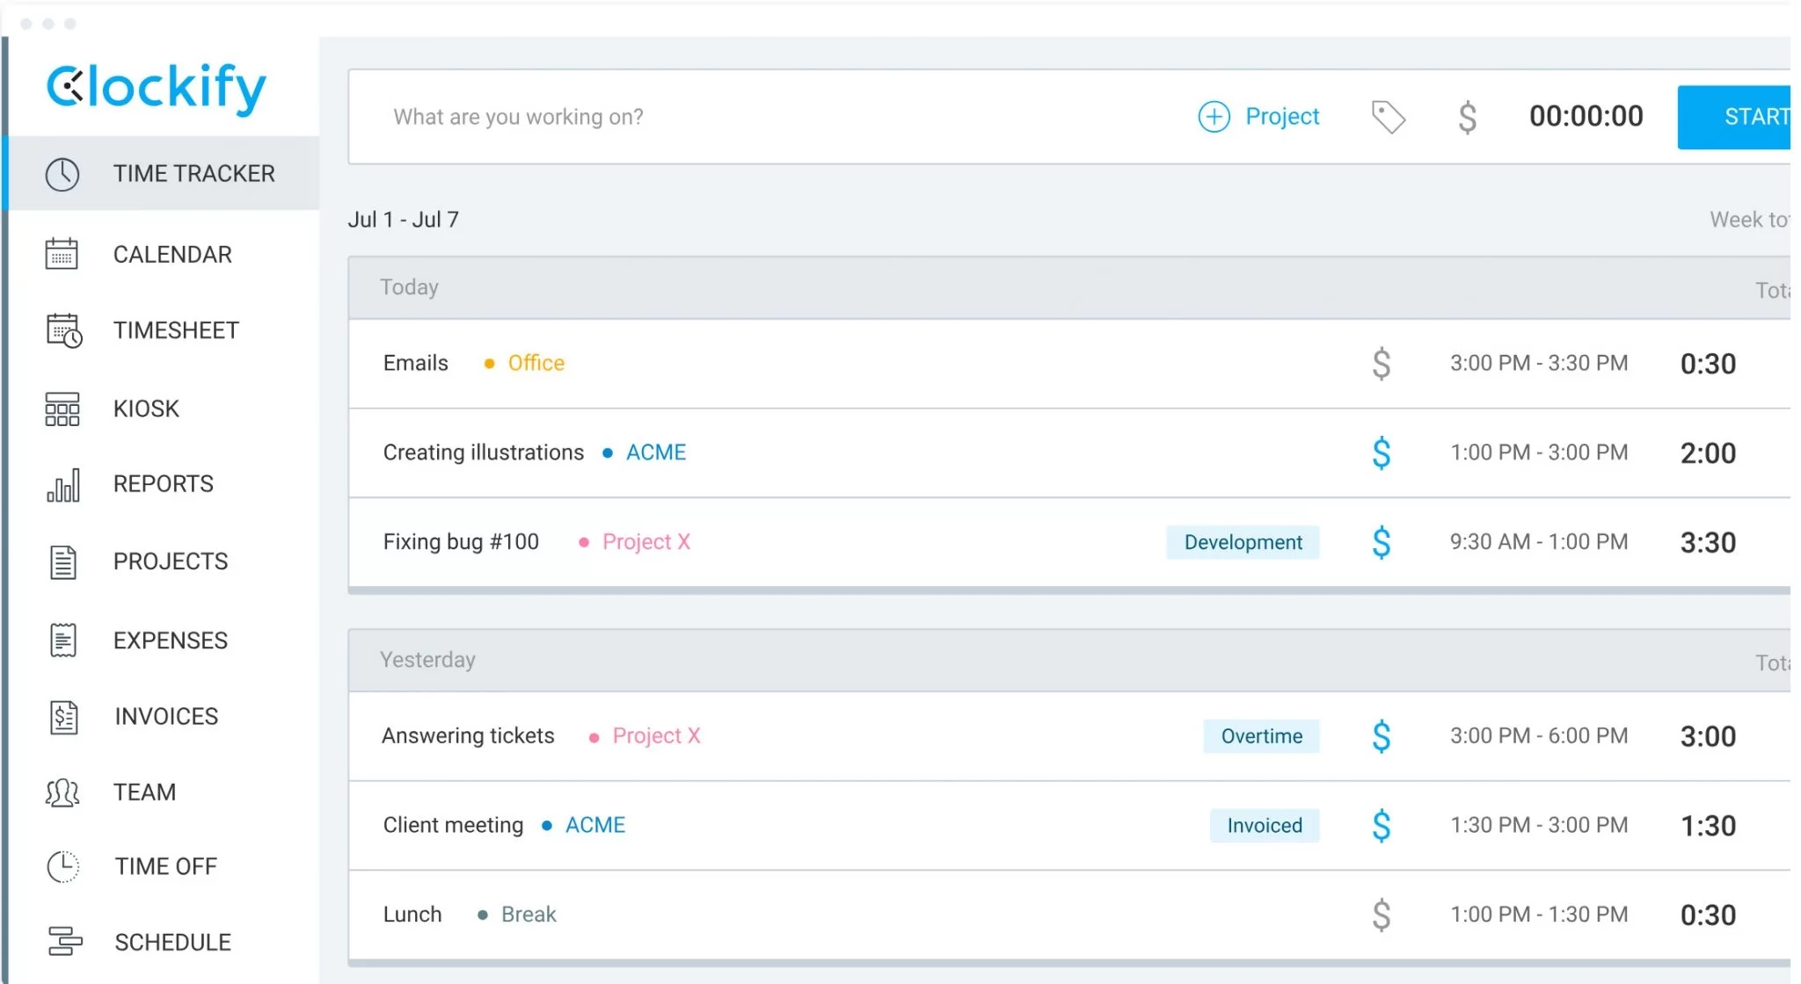The image size is (1801, 984).
Task: Start the timer with START button
Action: click(x=1734, y=117)
